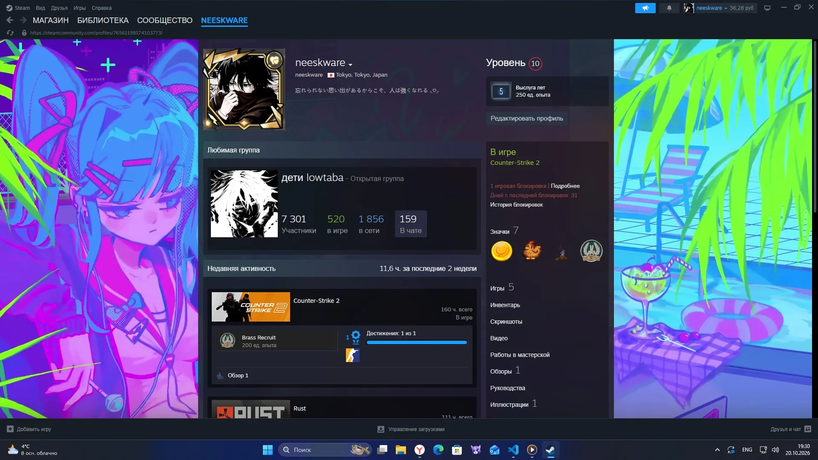Click Подробнее about game ban

[565, 186]
